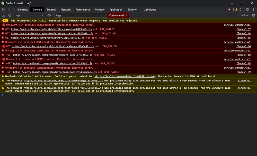Expand the board-view GET error entry
Screen dimensions: 257x156
[x=6, y=63]
